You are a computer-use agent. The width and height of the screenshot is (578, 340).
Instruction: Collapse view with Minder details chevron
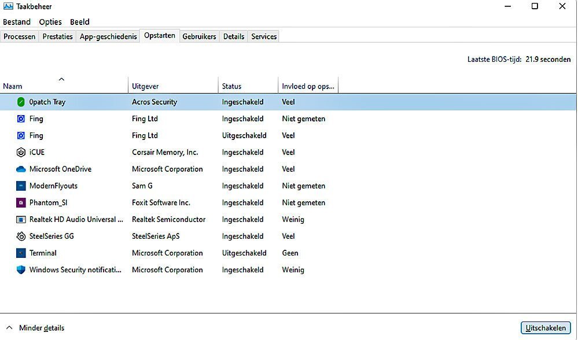[x=10, y=327]
